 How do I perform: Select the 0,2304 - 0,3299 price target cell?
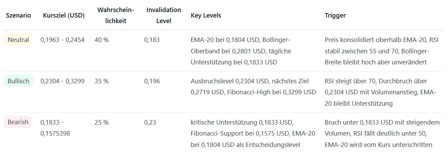[x=62, y=81]
